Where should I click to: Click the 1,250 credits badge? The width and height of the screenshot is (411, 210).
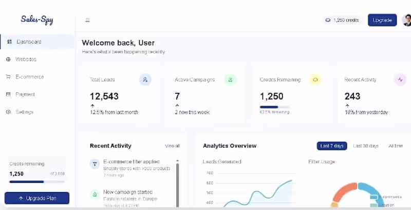click(x=342, y=20)
